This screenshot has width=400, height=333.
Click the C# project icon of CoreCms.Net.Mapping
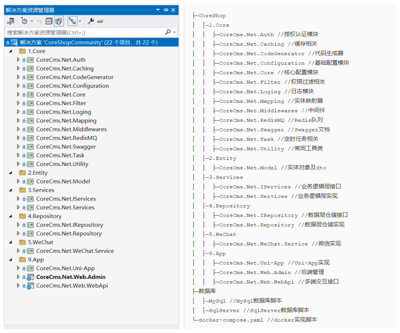30,121
